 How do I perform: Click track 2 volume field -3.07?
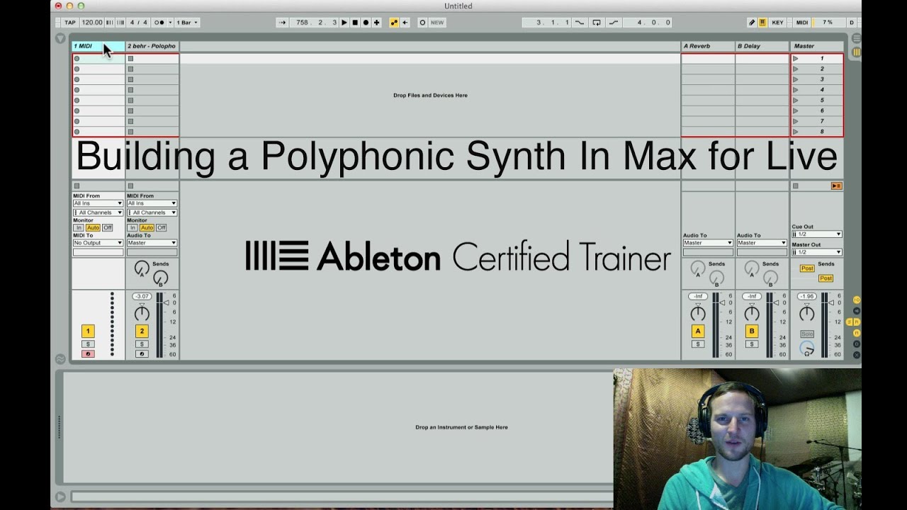click(x=142, y=297)
